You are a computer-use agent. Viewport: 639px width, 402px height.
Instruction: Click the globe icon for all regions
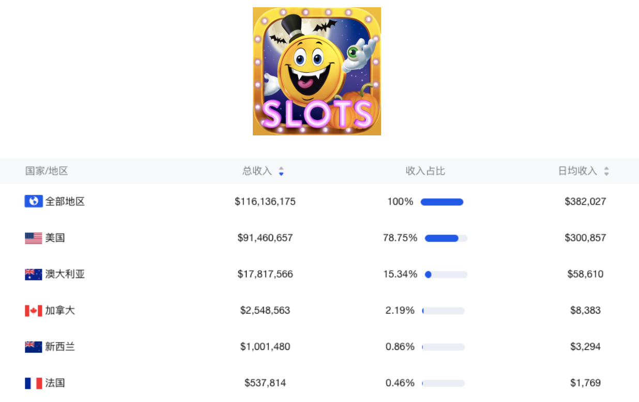34,202
